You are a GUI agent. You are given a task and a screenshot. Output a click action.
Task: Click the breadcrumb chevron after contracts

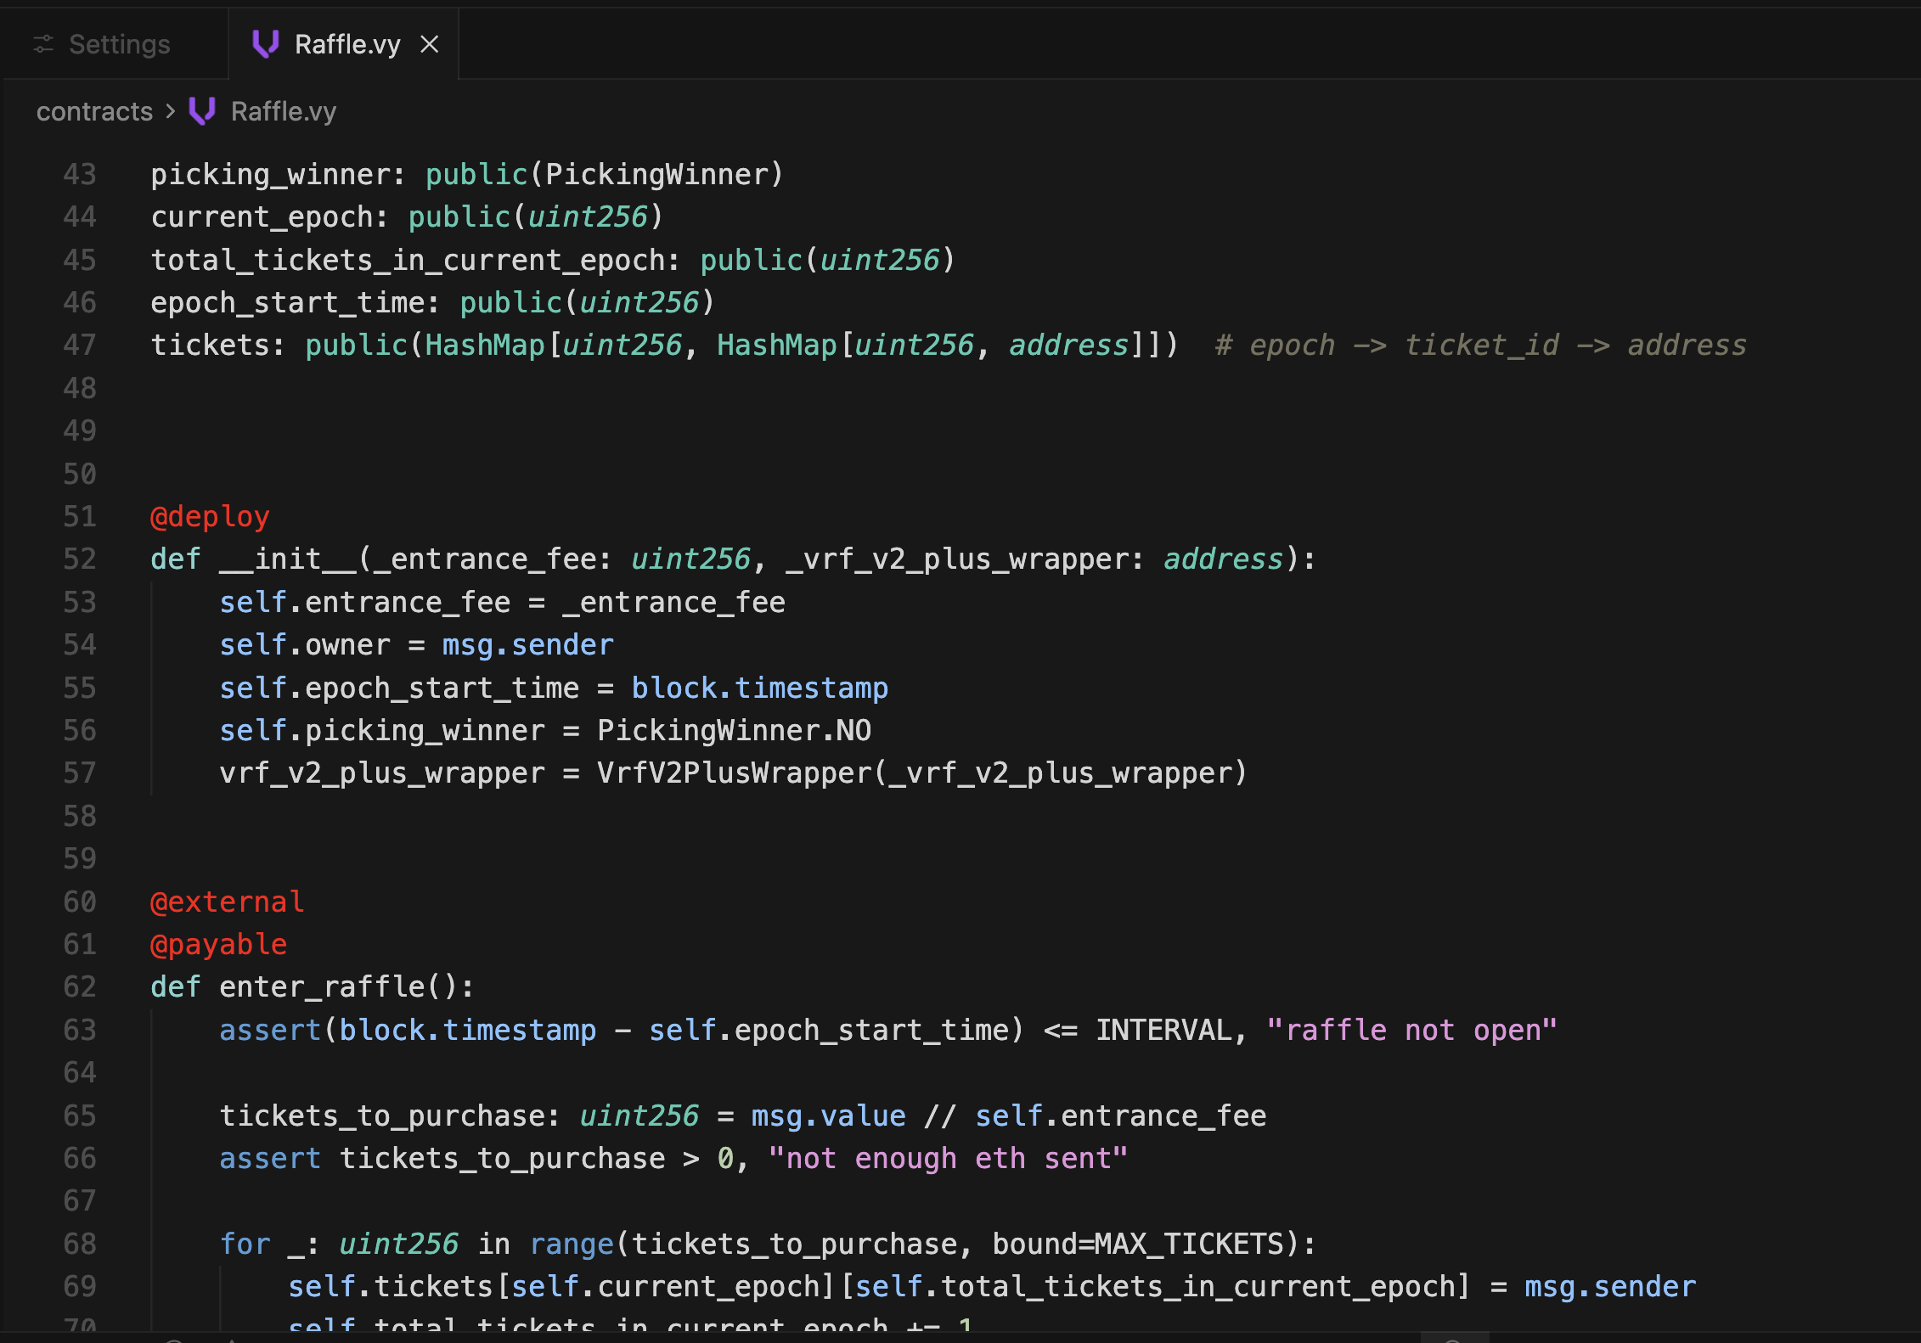(171, 111)
